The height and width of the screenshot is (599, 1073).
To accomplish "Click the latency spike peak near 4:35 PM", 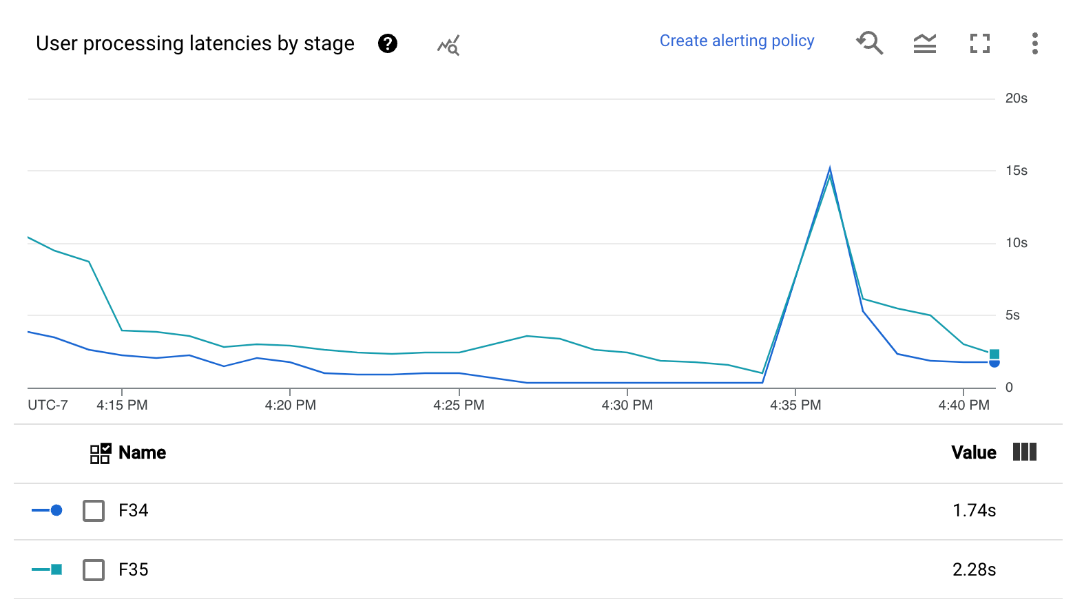I will point(830,167).
